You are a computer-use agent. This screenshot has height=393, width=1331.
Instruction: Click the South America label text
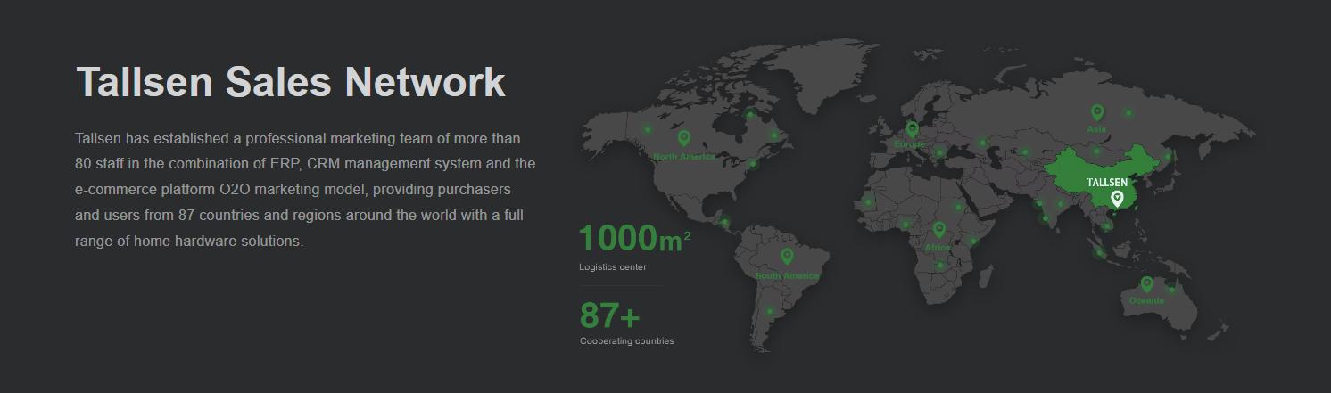coord(787,276)
